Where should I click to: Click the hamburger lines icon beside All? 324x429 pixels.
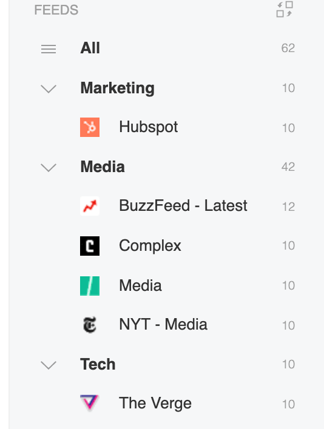click(49, 49)
